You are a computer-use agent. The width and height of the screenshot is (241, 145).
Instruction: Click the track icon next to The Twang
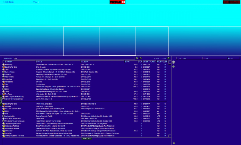pyautogui.click(x=3, y=94)
